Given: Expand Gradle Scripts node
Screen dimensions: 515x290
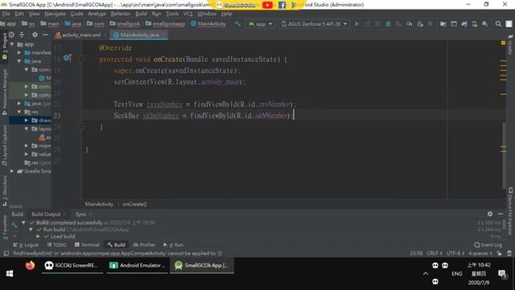Looking at the screenshot, I should click(x=12, y=171).
